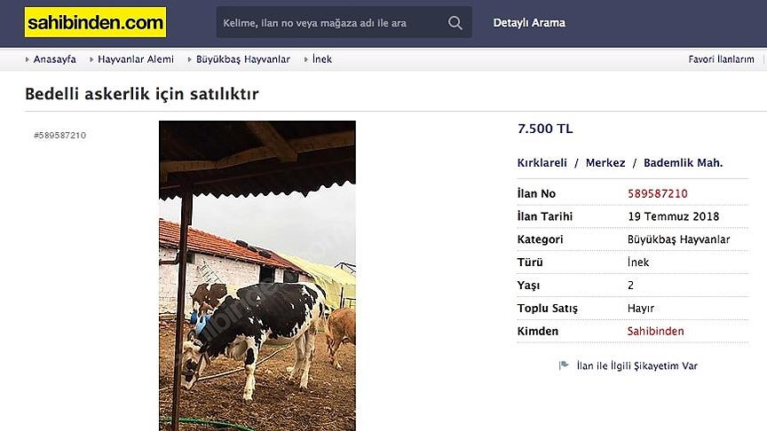Click the Bademlik Mah. neighborhood link

(683, 162)
